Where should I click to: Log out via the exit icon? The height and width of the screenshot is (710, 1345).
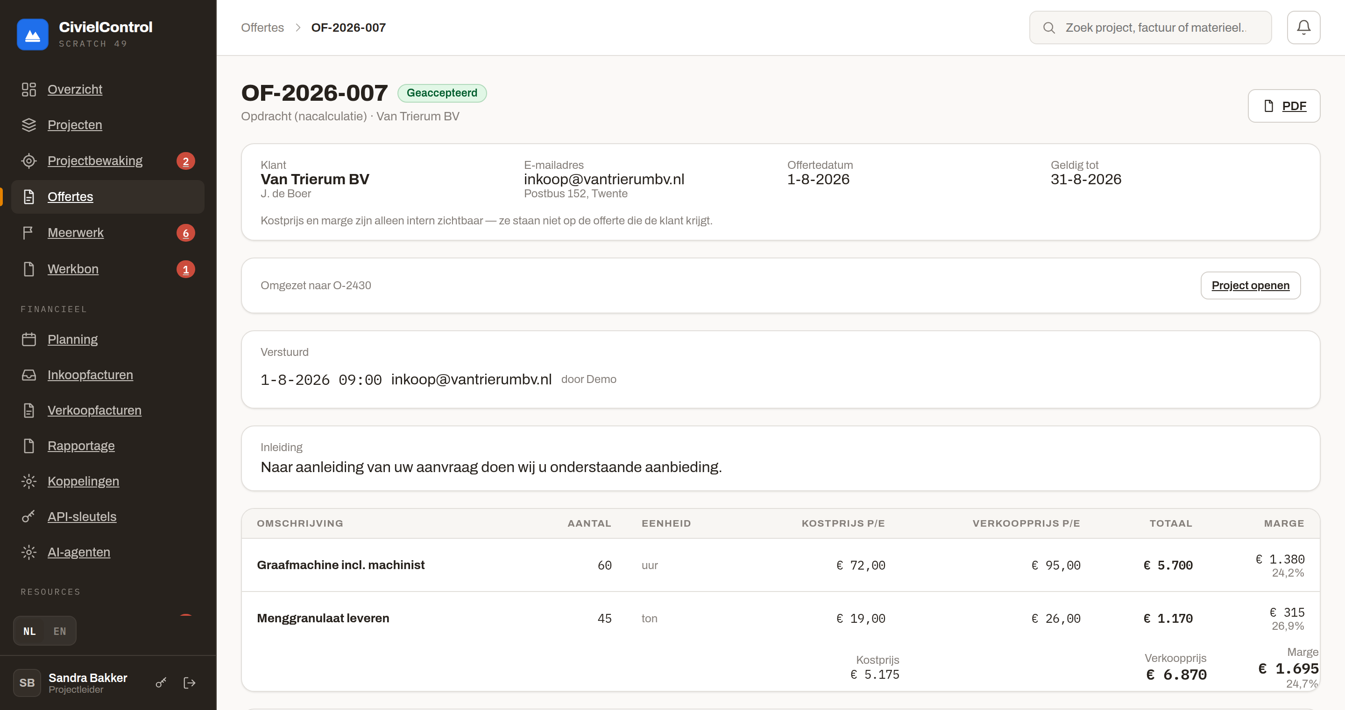coord(190,682)
